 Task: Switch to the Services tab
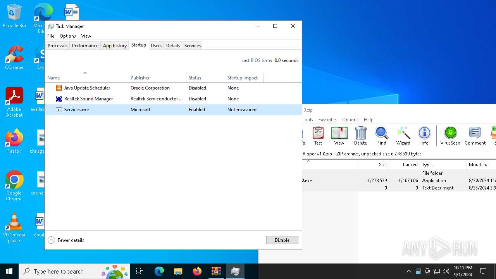pyautogui.click(x=193, y=46)
